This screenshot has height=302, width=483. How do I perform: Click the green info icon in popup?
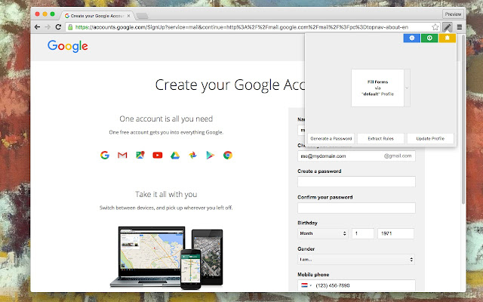(429, 38)
